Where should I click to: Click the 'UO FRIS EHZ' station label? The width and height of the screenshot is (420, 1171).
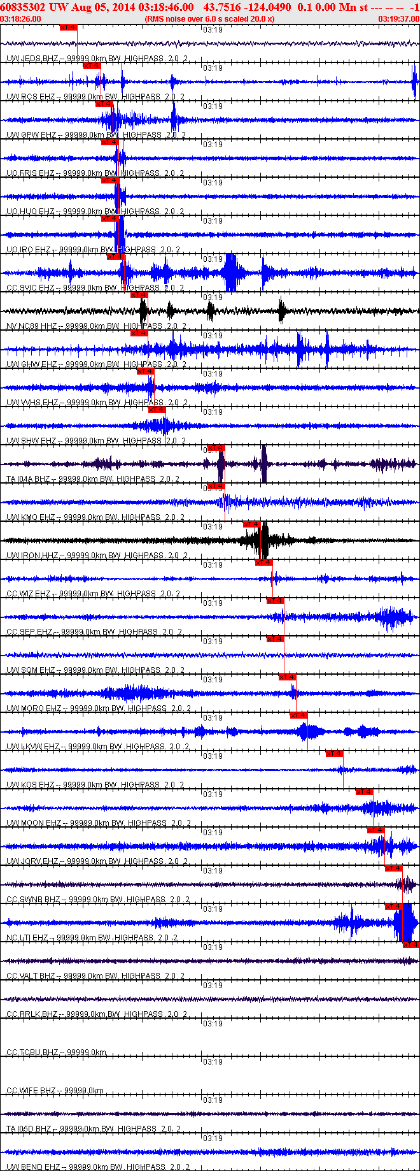click(x=31, y=173)
